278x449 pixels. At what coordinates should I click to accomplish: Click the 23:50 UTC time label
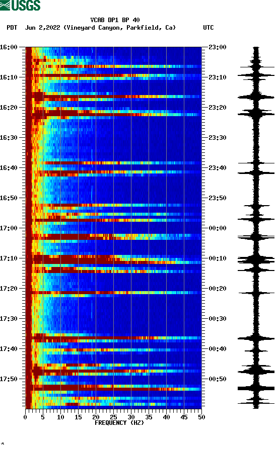(218, 198)
